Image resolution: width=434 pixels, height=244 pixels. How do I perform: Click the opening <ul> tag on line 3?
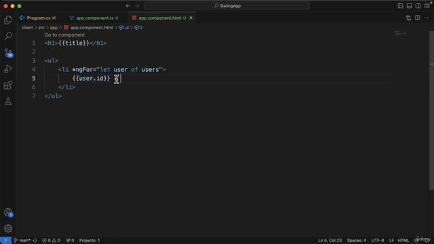tap(52, 60)
